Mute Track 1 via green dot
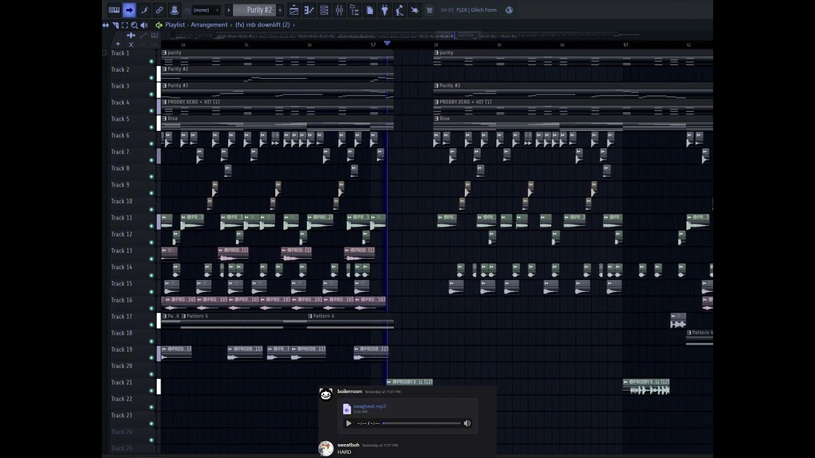The width and height of the screenshot is (815, 458). point(152,61)
